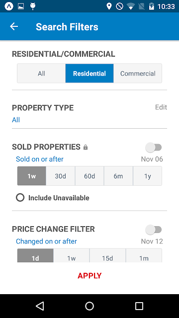Tap the image notification icon in status bar
Image resolution: width=179 pixels, height=318 pixels.
pos(21,6)
